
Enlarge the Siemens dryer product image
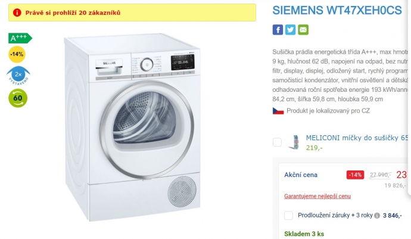(x=132, y=127)
